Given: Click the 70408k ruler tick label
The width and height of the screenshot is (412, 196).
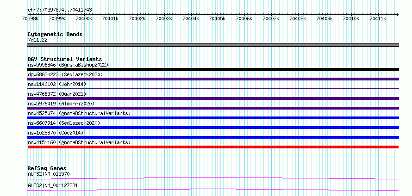Looking at the screenshot, I should [x=298, y=18].
